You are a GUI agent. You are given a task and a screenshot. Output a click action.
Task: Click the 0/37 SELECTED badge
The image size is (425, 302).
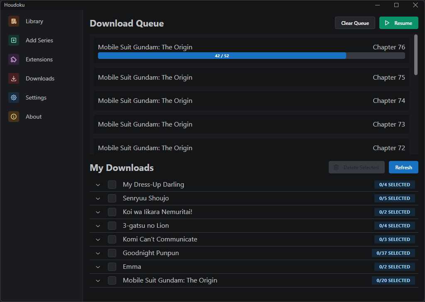tap(393, 253)
